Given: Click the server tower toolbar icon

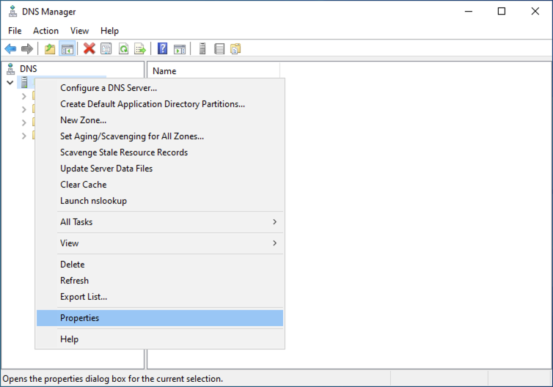Looking at the screenshot, I should point(202,48).
